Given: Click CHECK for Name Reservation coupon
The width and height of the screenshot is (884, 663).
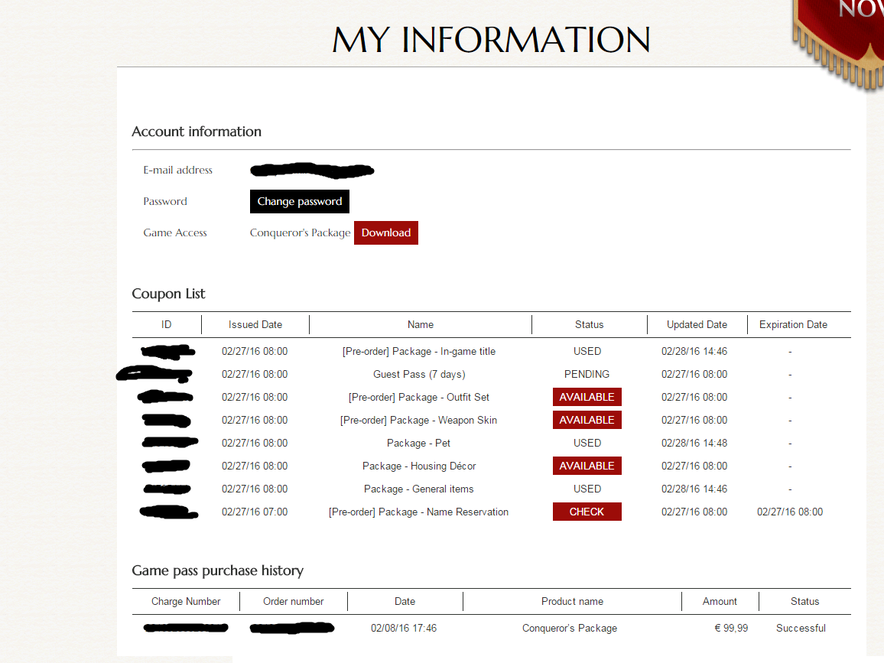Looking at the screenshot, I should click(x=587, y=512).
